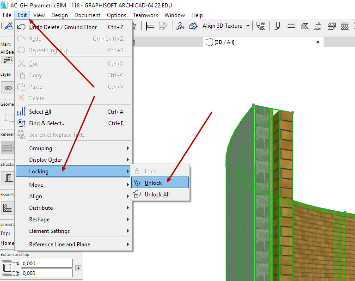The height and width of the screenshot is (281, 355).
Task: Expand the Reference Line and Plane submenu
Action: [74, 244]
